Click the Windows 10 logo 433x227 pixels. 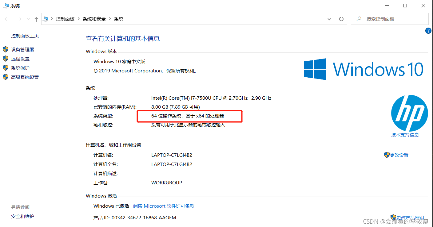pos(364,69)
